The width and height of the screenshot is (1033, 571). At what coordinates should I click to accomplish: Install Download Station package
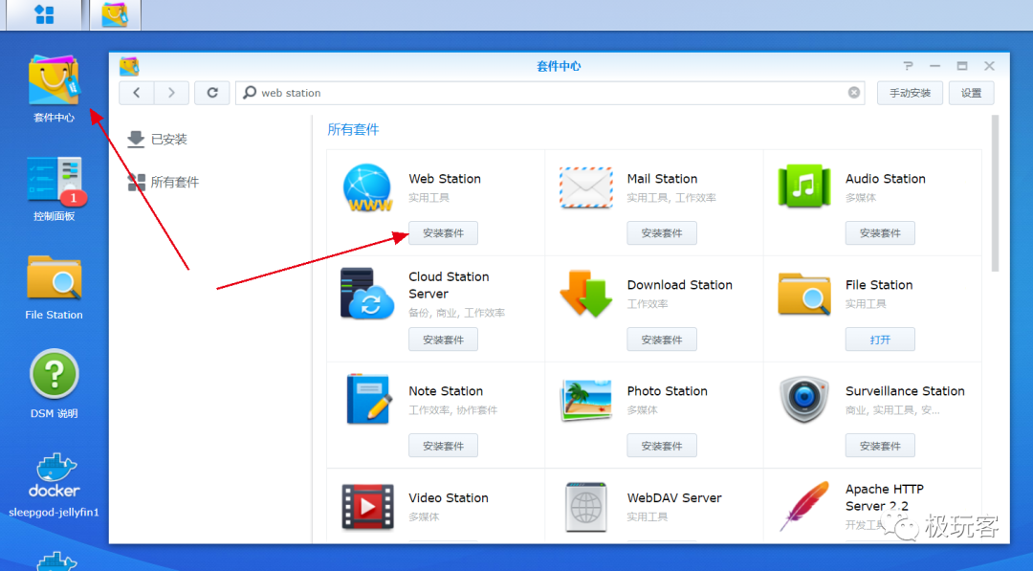(662, 340)
